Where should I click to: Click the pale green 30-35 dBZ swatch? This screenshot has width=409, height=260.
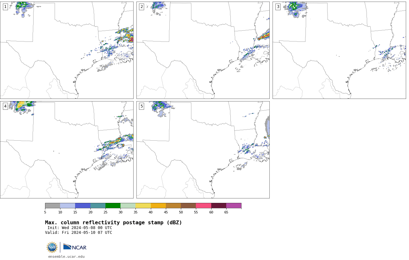pos(128,206)
